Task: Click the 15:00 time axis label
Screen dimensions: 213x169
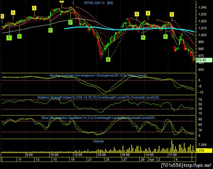Action: 54,155
